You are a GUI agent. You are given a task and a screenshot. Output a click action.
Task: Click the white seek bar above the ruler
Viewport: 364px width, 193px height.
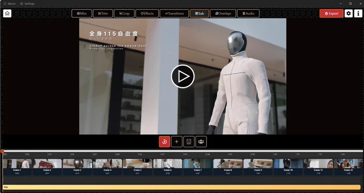pos(182,151)
